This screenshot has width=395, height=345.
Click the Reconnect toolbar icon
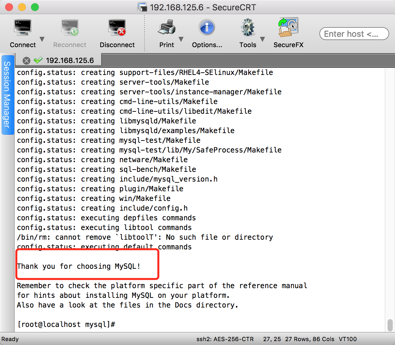tap(70, 28)
